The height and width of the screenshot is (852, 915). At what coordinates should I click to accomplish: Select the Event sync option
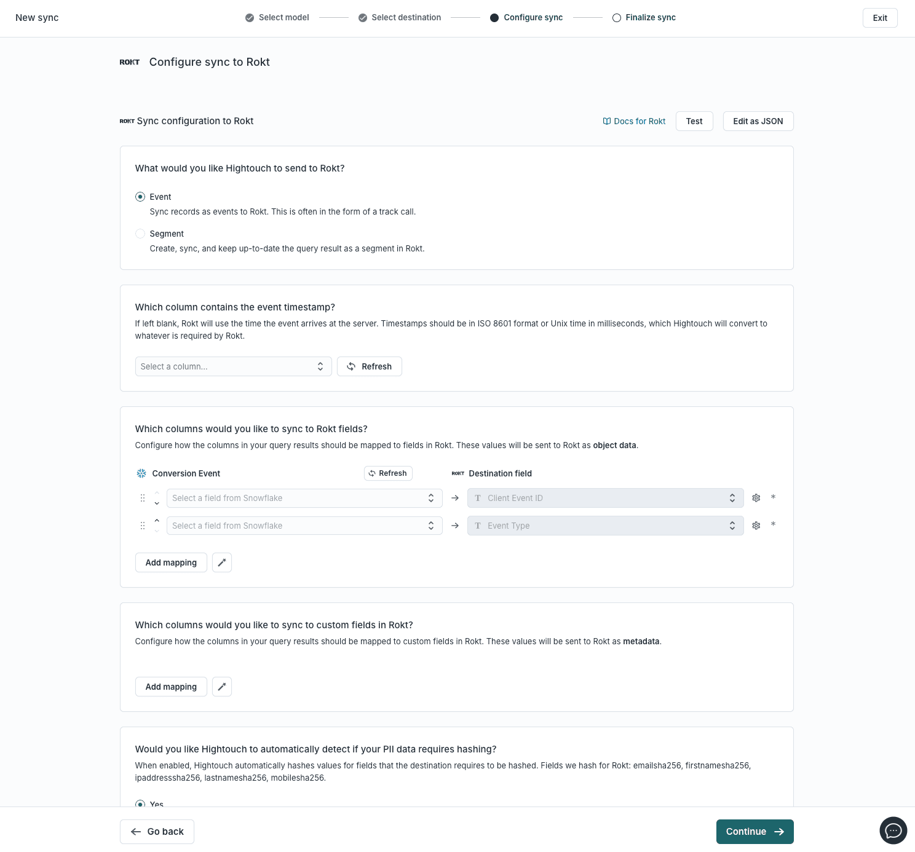coord(140,197)
